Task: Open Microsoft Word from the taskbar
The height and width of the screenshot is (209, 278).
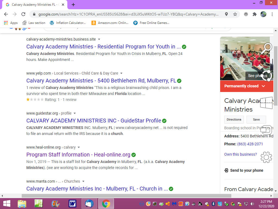Action: coord(72,204)
